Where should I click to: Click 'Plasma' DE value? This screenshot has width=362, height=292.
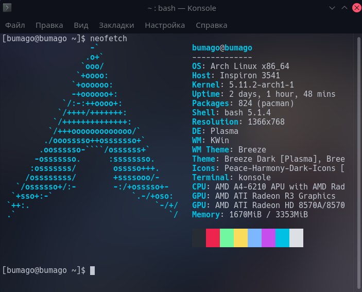pyautogui.click(x=225, y=131)
